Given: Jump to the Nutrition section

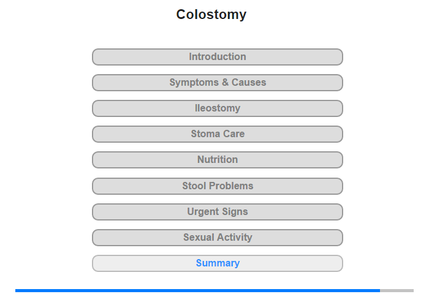Looking at the screenshot, I should coord(218,160).
